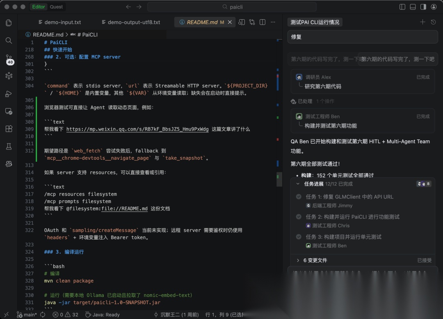Click line number 312 in gutter

tap(30, 151)
